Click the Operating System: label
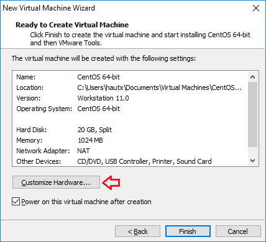 pyautogui.click(x=44, y=109)
